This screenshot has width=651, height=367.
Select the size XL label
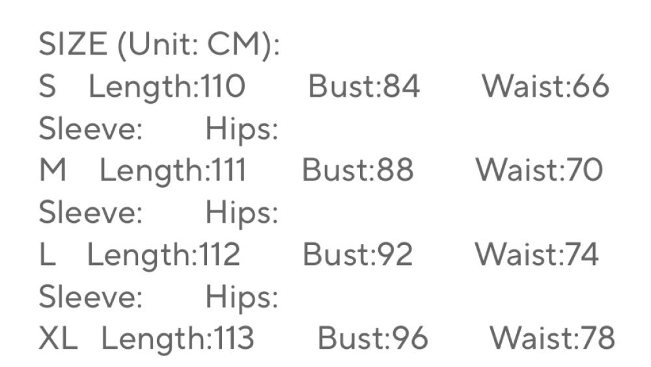coord(58,338)
